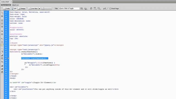The image size is (176, 99).
Task: Select the Source Code related file
Action: click(6, 5)
